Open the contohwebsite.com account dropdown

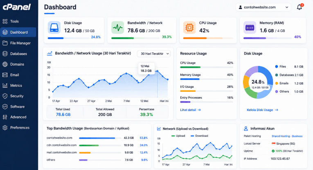point(263,7)
